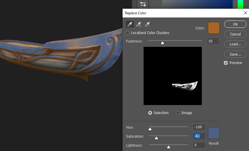
Task: Choose the Image radio button
Action: point(178,113)
